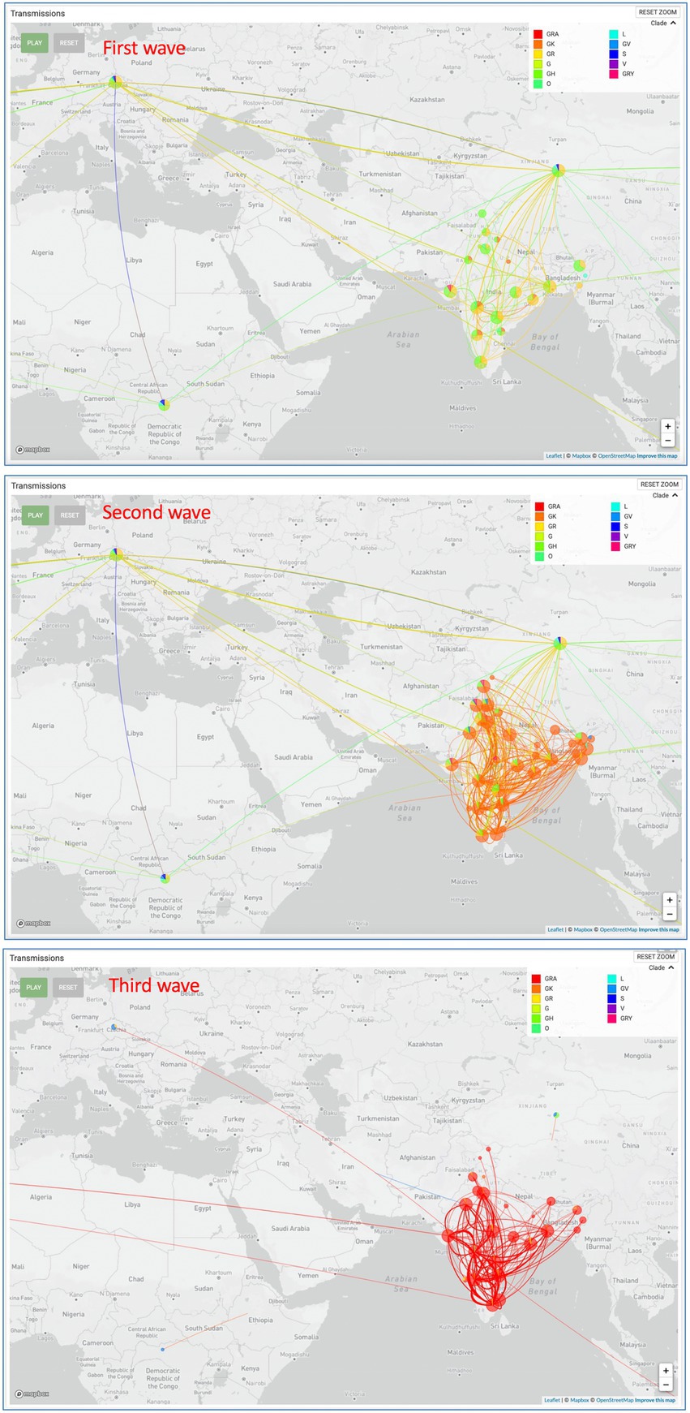
Task: Zoom out on the First wave map
Action: [x=668, y=440]
